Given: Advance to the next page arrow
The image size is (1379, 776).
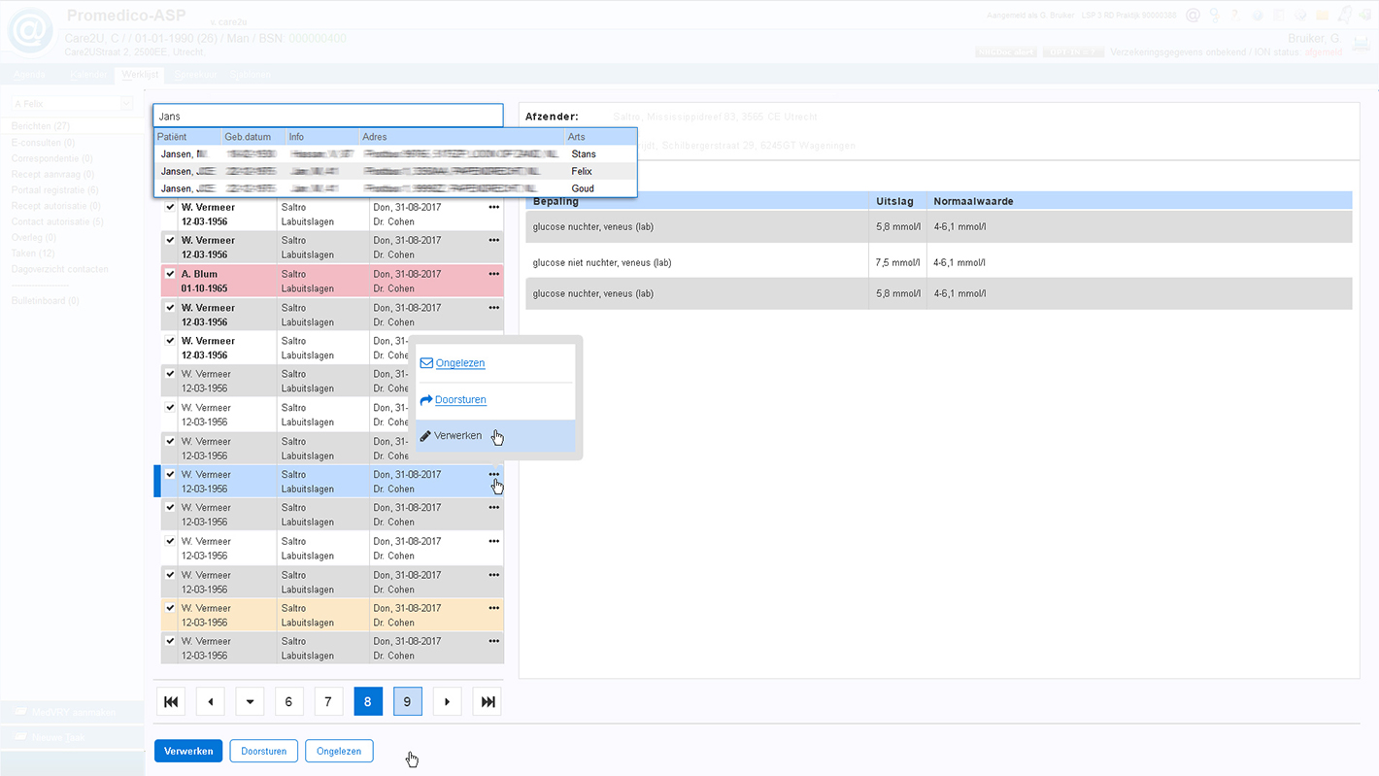Looking at the screenshot, I should click(447, 701).
